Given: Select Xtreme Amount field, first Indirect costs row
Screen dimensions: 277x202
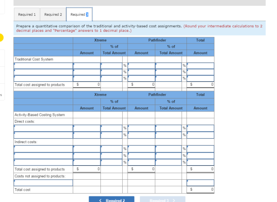Looking at the screenshot, I should [87, 149].
